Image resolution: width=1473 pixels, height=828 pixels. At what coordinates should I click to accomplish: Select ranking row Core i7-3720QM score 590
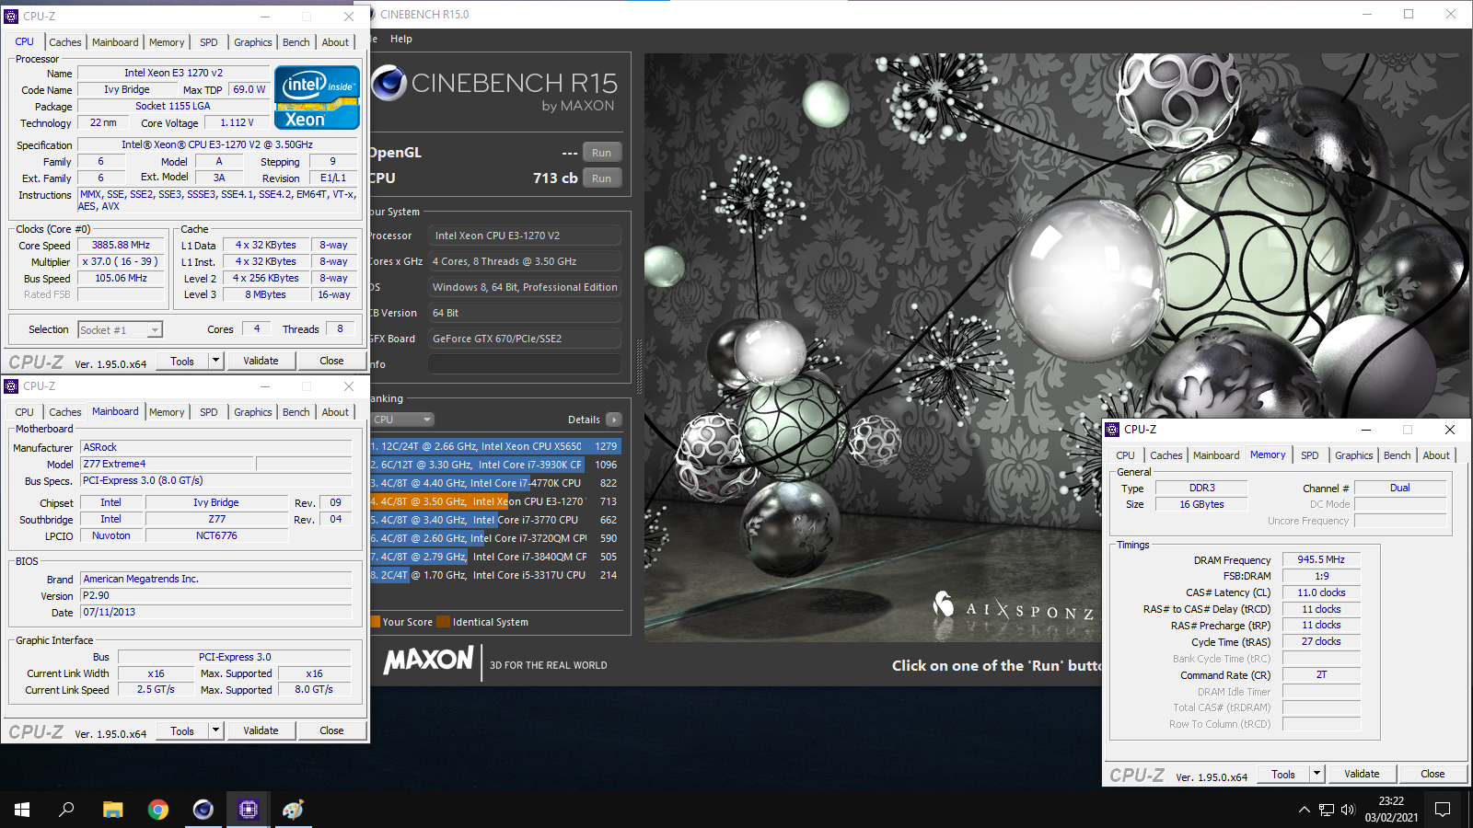pyautogui.click(x=495, y=538)
